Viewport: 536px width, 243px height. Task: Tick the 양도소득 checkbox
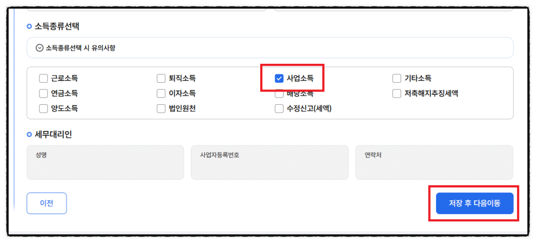click(43, 109)
